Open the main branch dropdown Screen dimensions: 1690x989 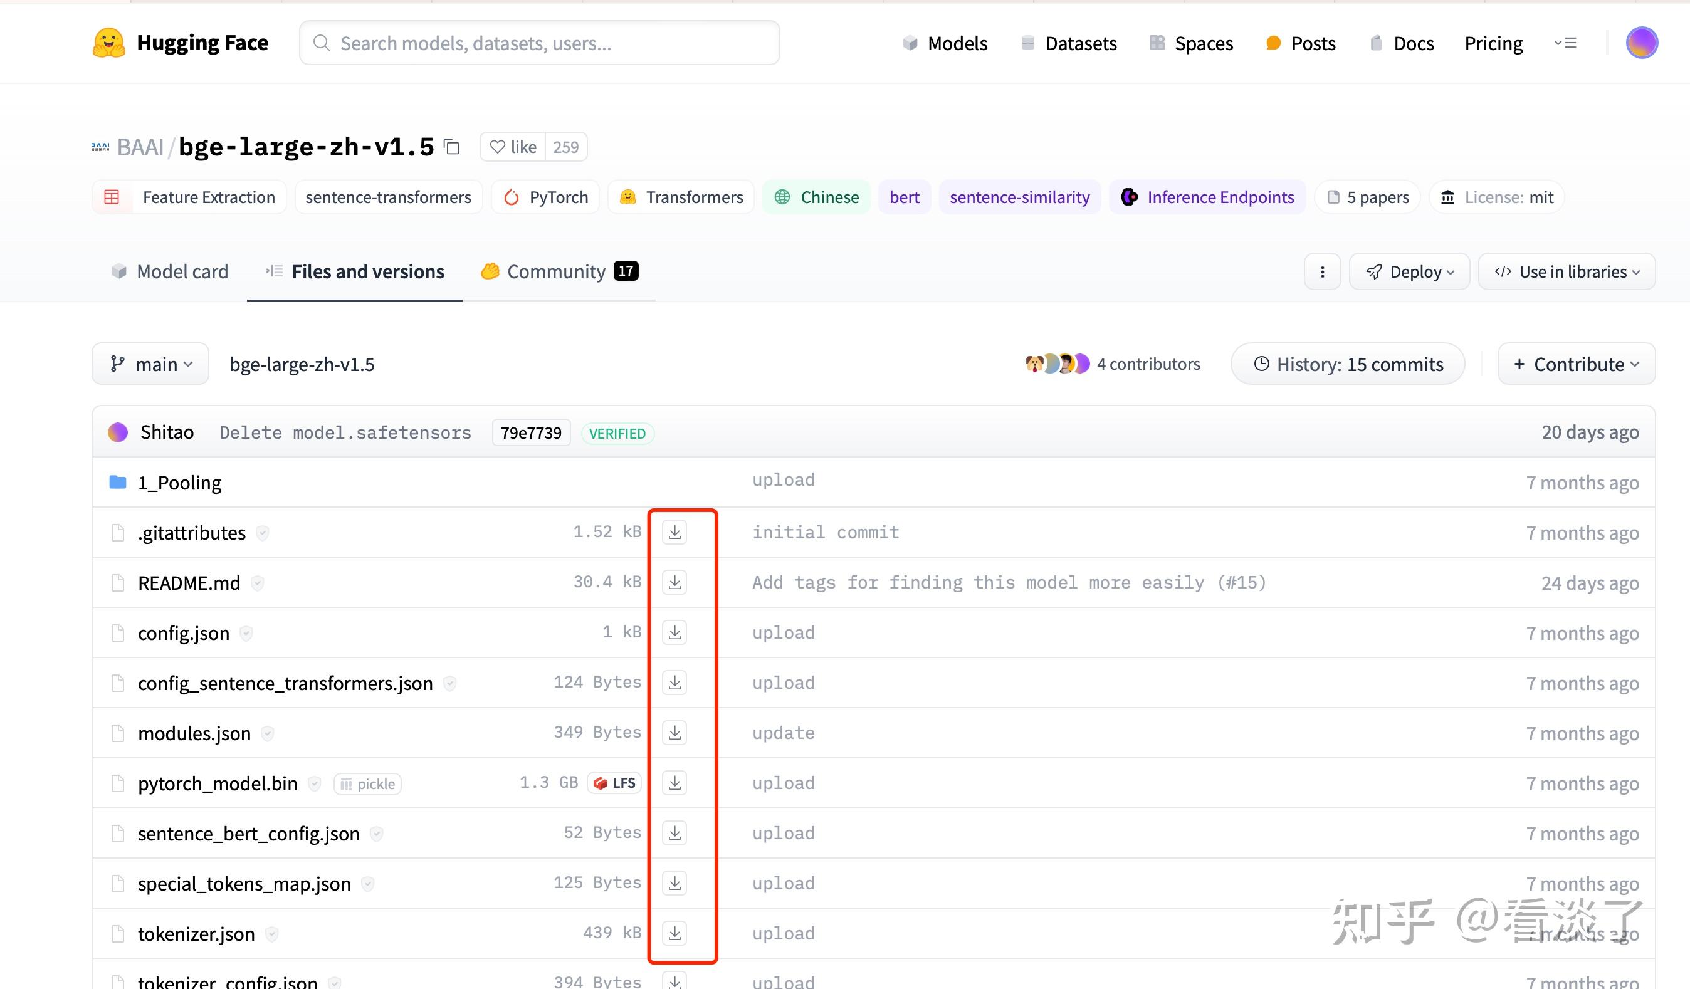coord(151,364)
